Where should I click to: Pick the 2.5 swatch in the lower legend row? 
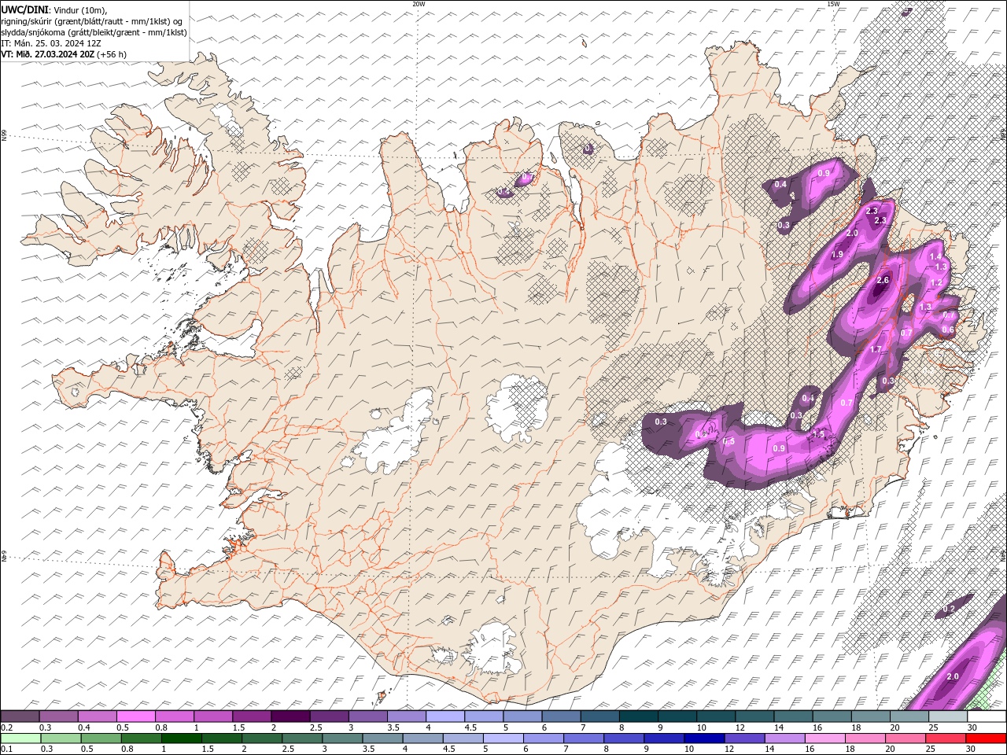coord(303,738)
